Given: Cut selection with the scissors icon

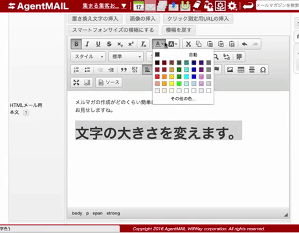Looking at the screenshot, I should 188,44.
